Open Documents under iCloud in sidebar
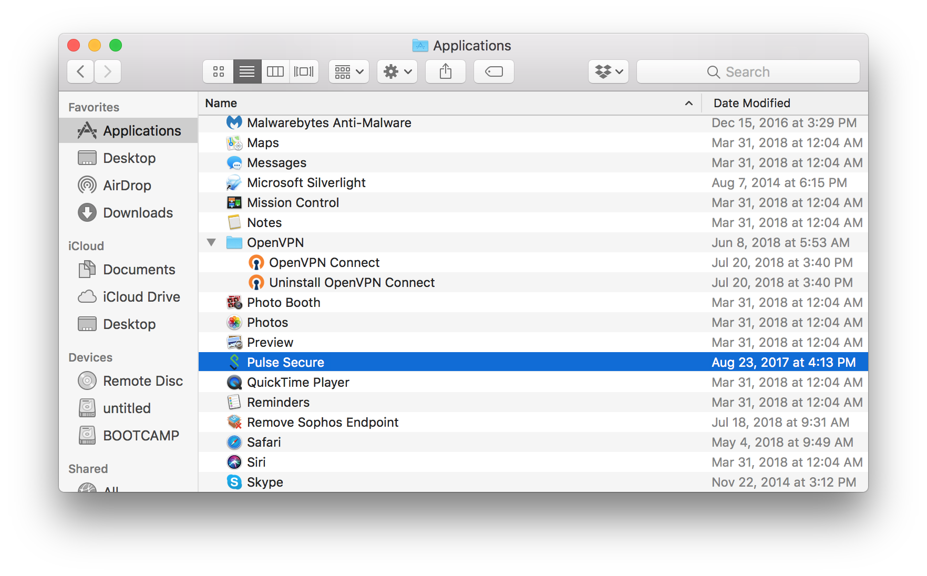This screenshot has width=927, height=576. point(128,270)
